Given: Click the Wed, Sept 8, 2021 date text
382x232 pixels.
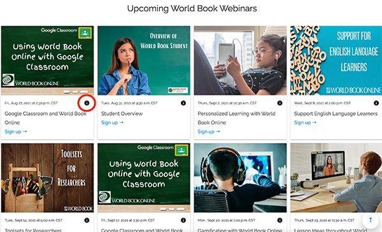Looking at the screenshot, I should (x=322, y=103).
